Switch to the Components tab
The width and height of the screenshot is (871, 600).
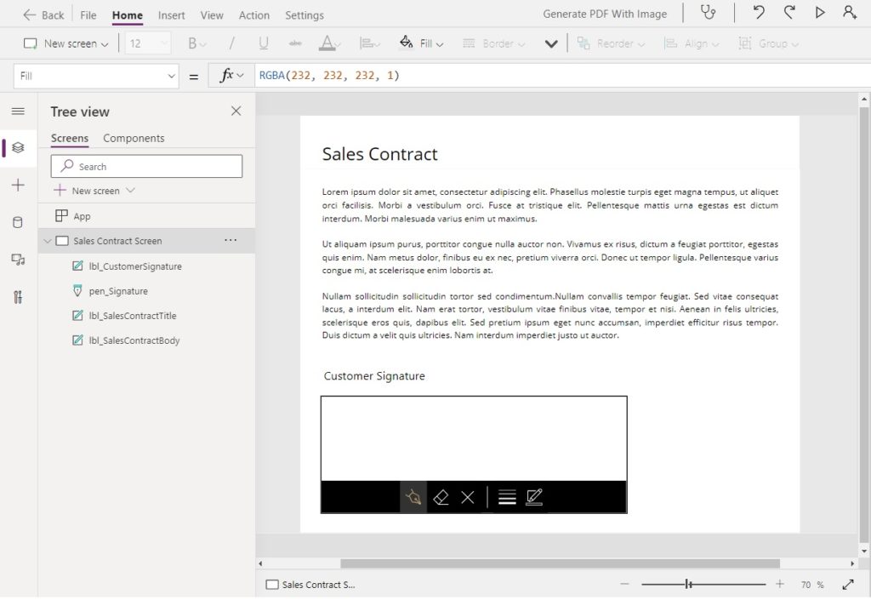133,138
